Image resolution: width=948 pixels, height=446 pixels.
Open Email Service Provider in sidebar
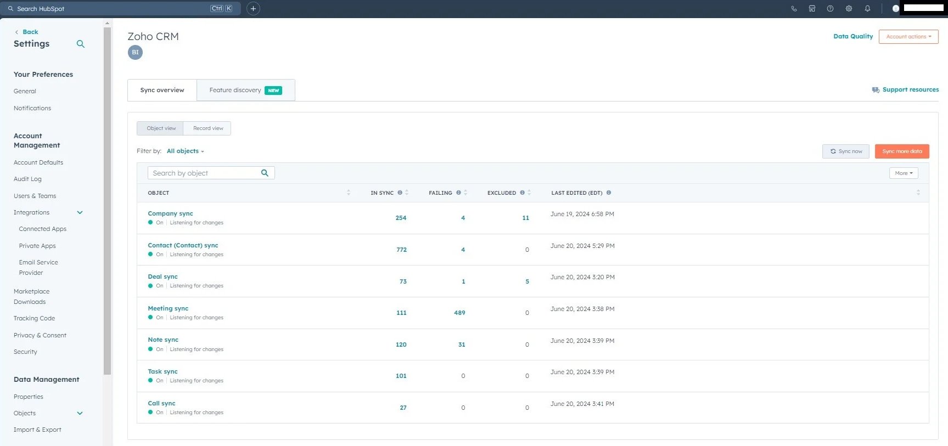pos(38,268)
